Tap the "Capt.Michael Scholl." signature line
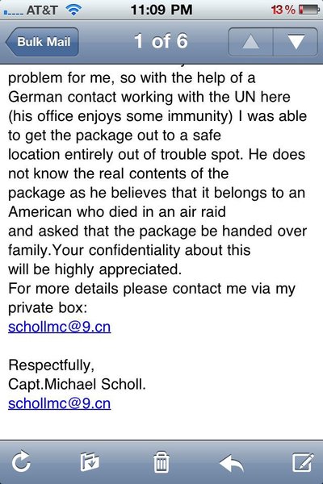 coord(77,384)
